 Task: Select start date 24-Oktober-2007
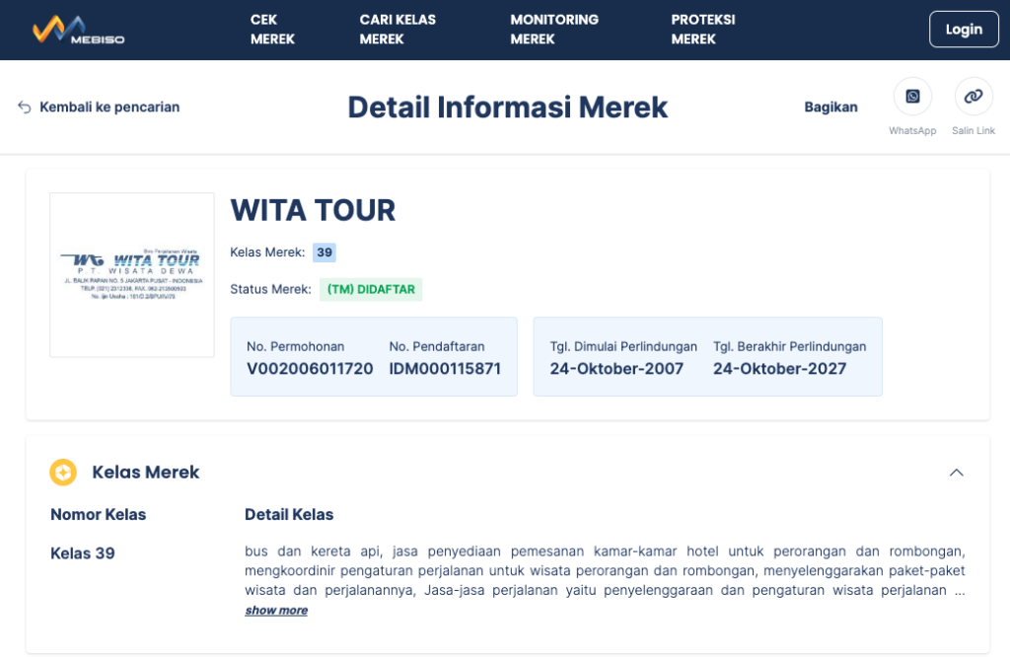(x=616, y=368)
